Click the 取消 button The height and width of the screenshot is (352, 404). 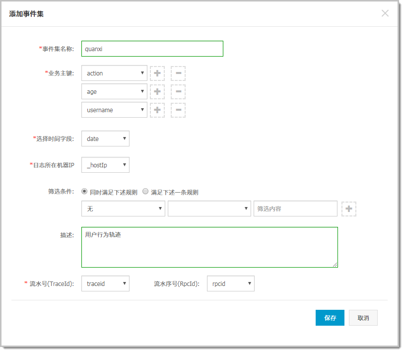pyautogui.click(x=363, y=318)
